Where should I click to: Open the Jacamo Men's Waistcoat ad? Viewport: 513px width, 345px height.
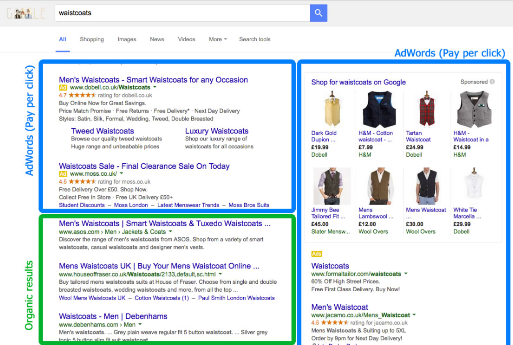[339, 307]
